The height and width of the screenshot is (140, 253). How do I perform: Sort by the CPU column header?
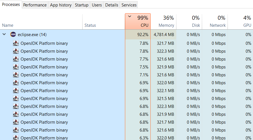pos(138,21)
